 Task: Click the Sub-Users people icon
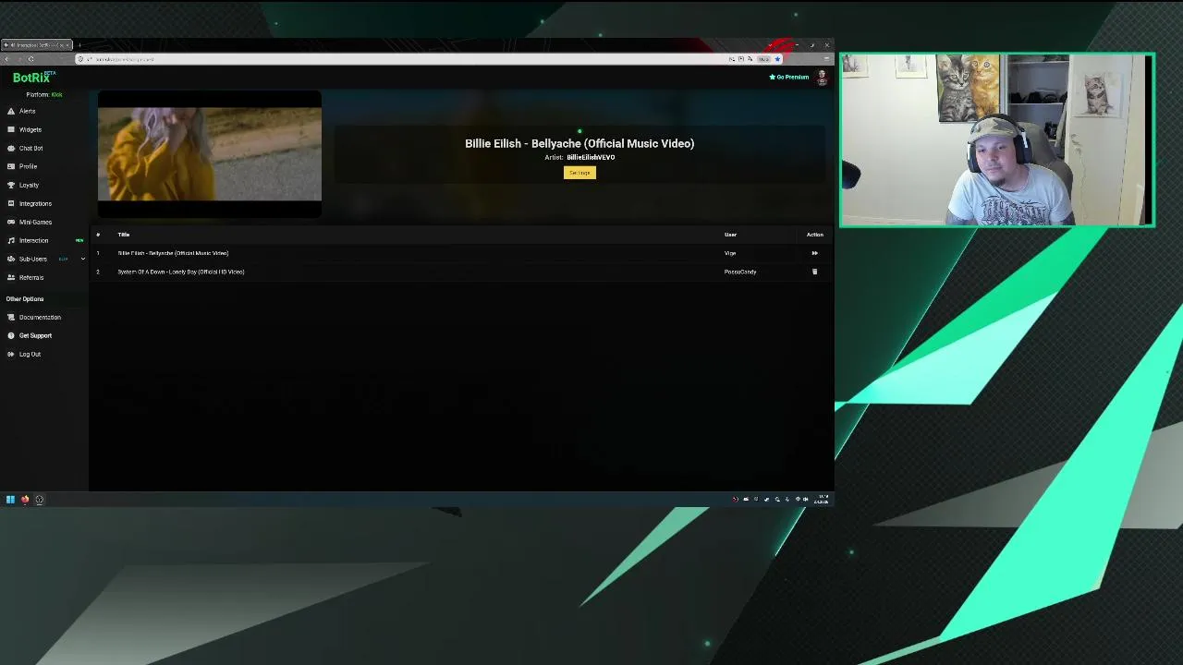10,259
